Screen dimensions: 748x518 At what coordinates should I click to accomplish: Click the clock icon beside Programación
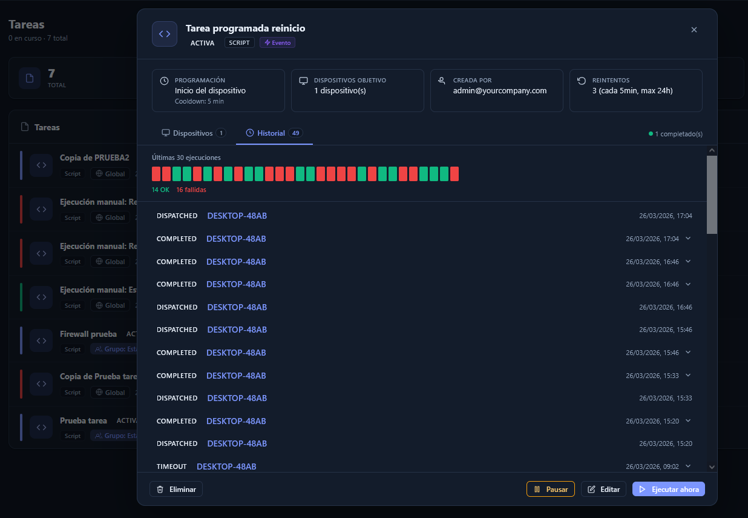(164, 81)
